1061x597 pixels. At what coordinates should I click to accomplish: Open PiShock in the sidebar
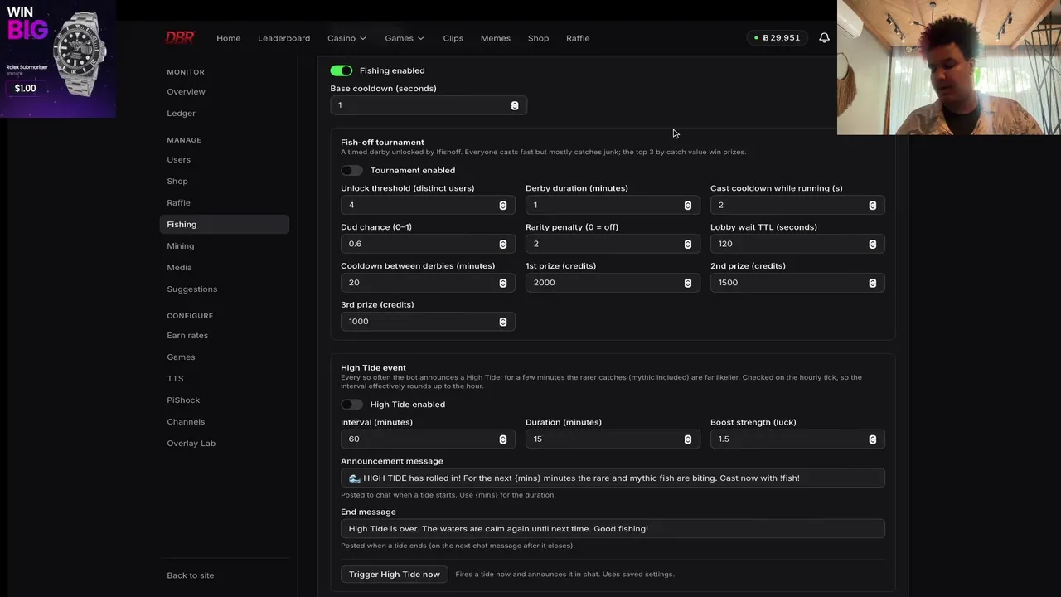183,400
